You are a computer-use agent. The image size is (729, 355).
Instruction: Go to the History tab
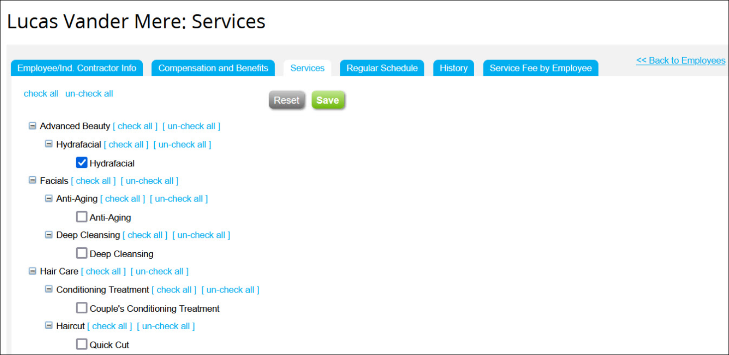pyautogui.click(x=454, y=68)
